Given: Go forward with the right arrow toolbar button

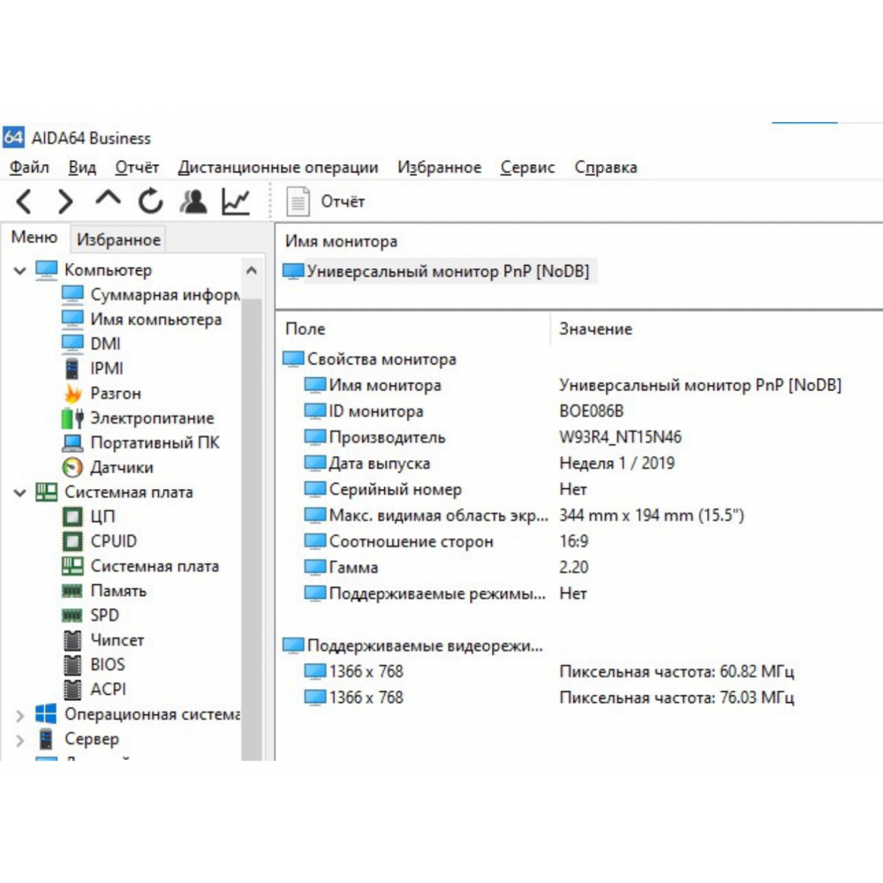Looking at the screenshot, I should [x=65, y=201].
